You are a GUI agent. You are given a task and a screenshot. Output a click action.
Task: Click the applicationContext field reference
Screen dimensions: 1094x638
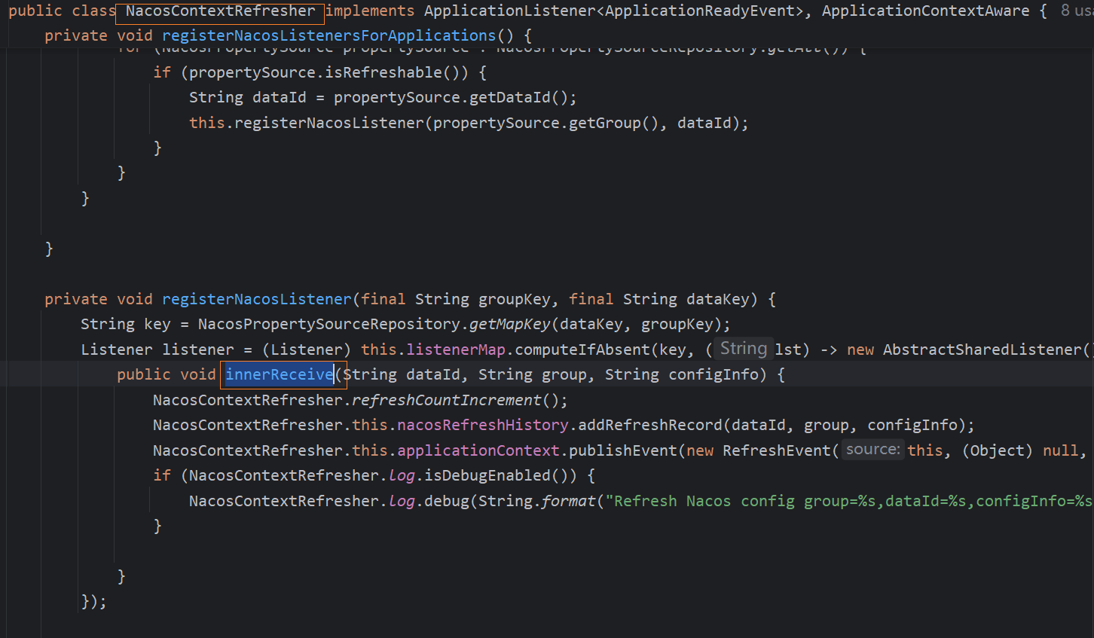478,450
